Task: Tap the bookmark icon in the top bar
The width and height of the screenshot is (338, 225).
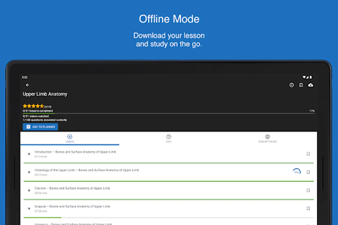Action: pyautogui.click(x=301, y=85)
